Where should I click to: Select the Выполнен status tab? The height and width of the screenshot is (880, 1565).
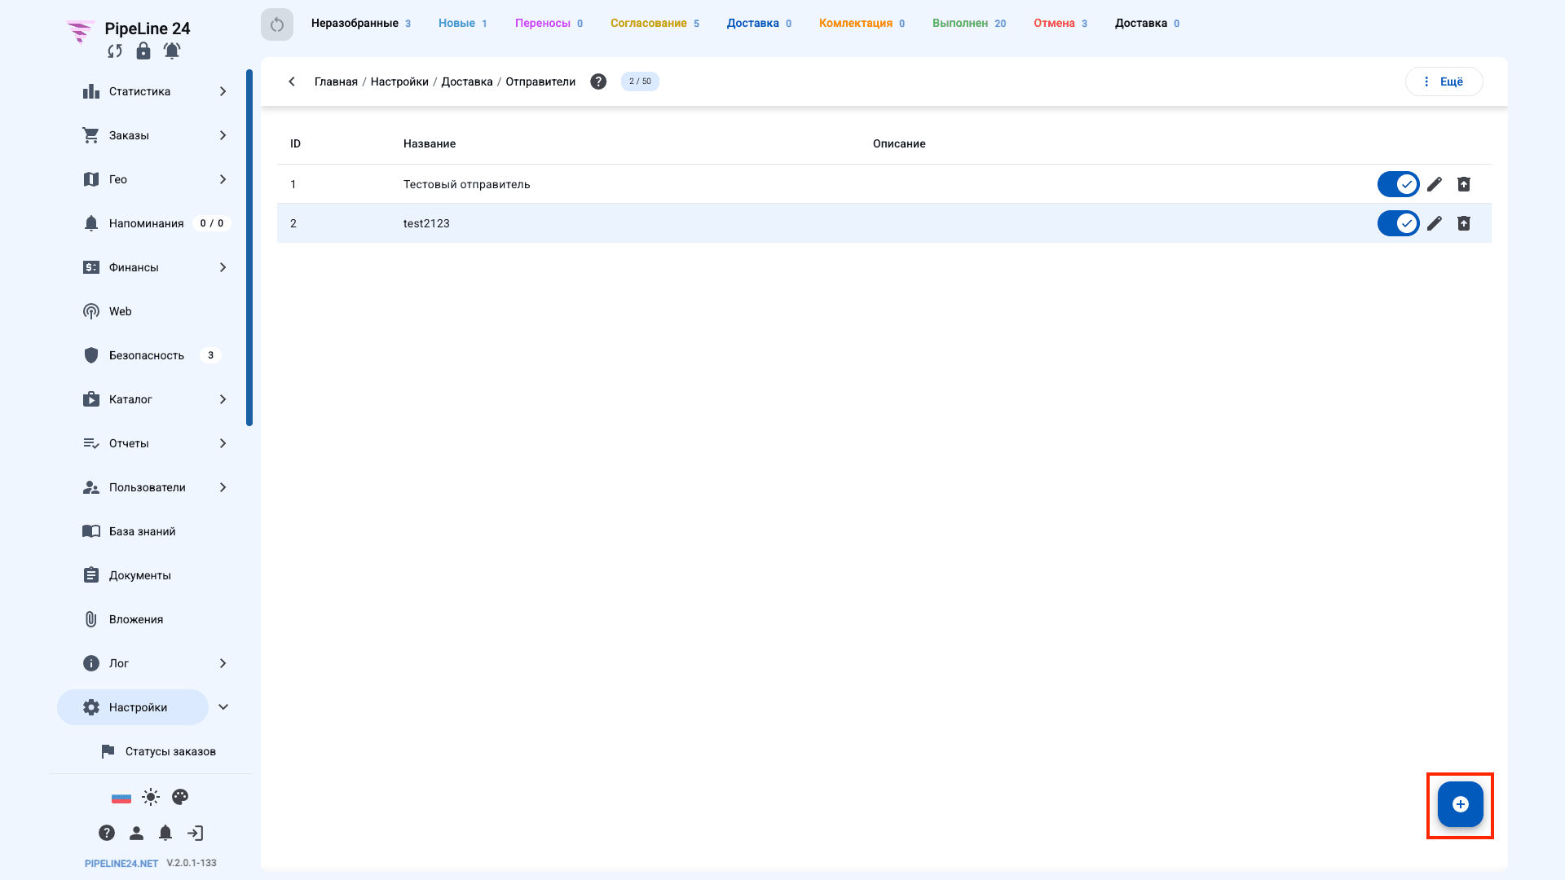tap(969, 24)
